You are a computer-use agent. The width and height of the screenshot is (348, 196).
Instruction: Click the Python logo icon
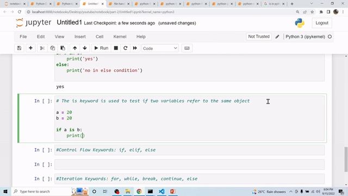(300, 23)
